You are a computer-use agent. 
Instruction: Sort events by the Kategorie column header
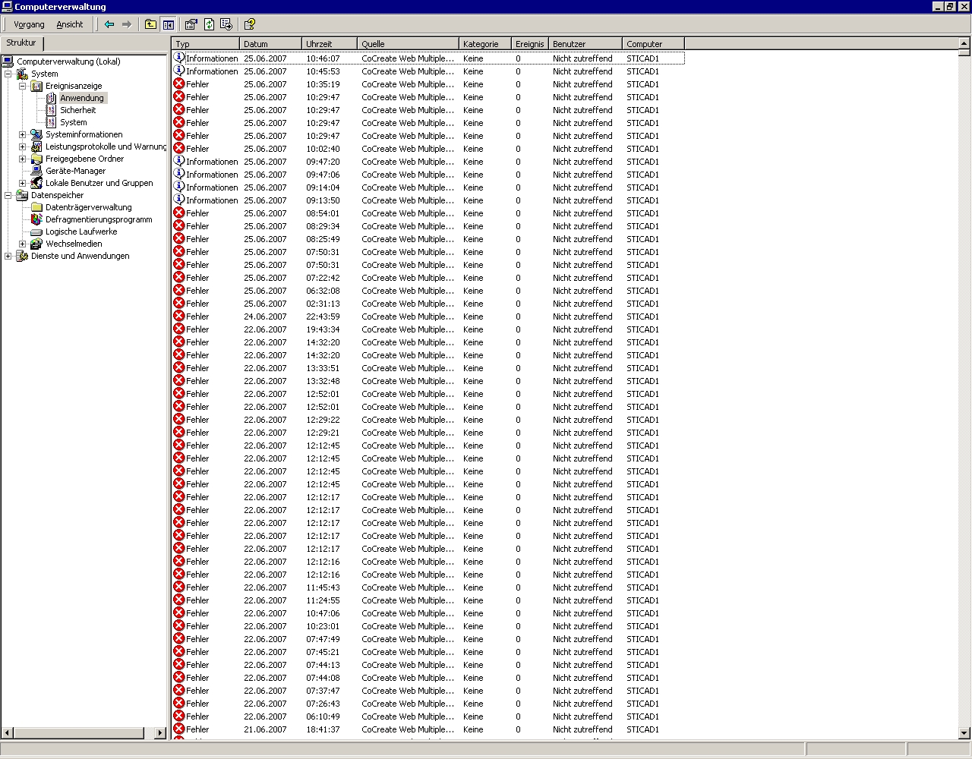pos(485,44)
